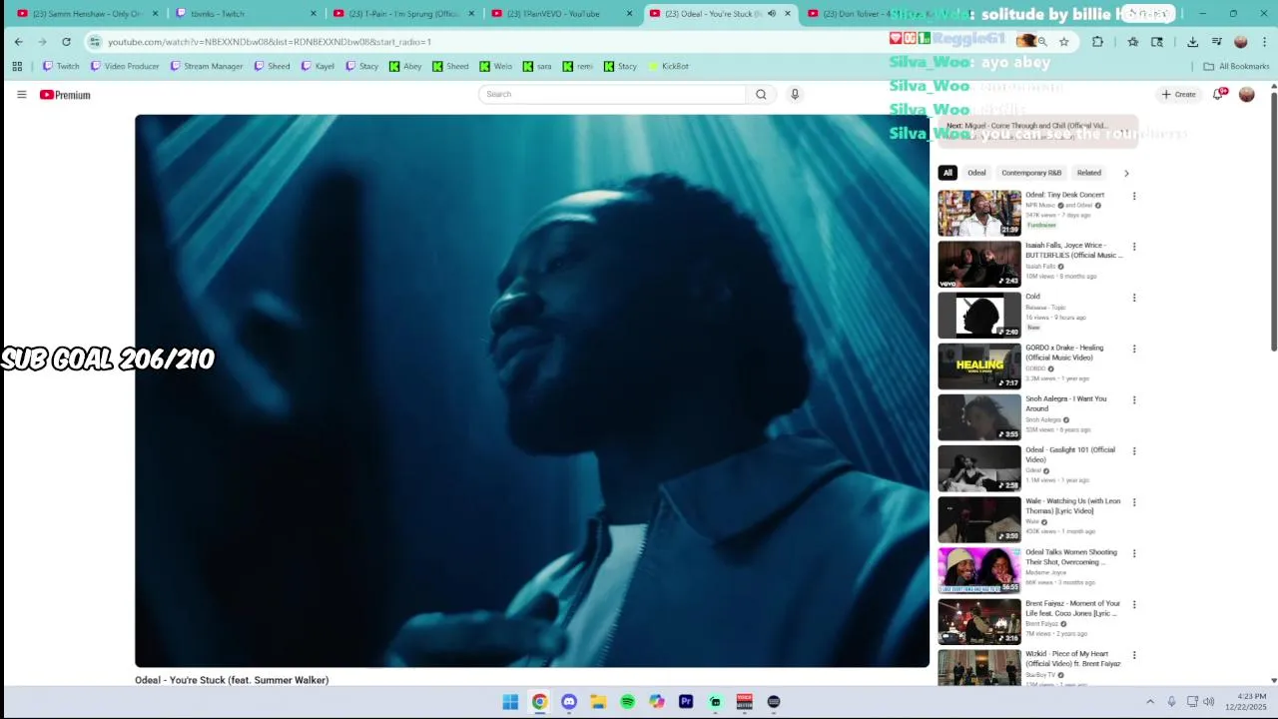The width and height of the screenshot is (1278, 719).
Task: Click the YouTube search magnifier button
Action: [x=761, y=94]
